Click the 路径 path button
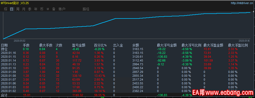This screenshot has width=255, height=98. (x=86, y=9)
